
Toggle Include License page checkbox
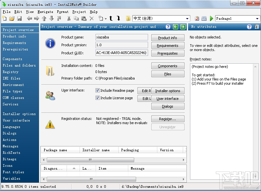pyautogui.click(x=97, y=98)
